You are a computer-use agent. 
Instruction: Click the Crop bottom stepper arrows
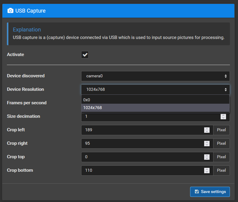207,171
